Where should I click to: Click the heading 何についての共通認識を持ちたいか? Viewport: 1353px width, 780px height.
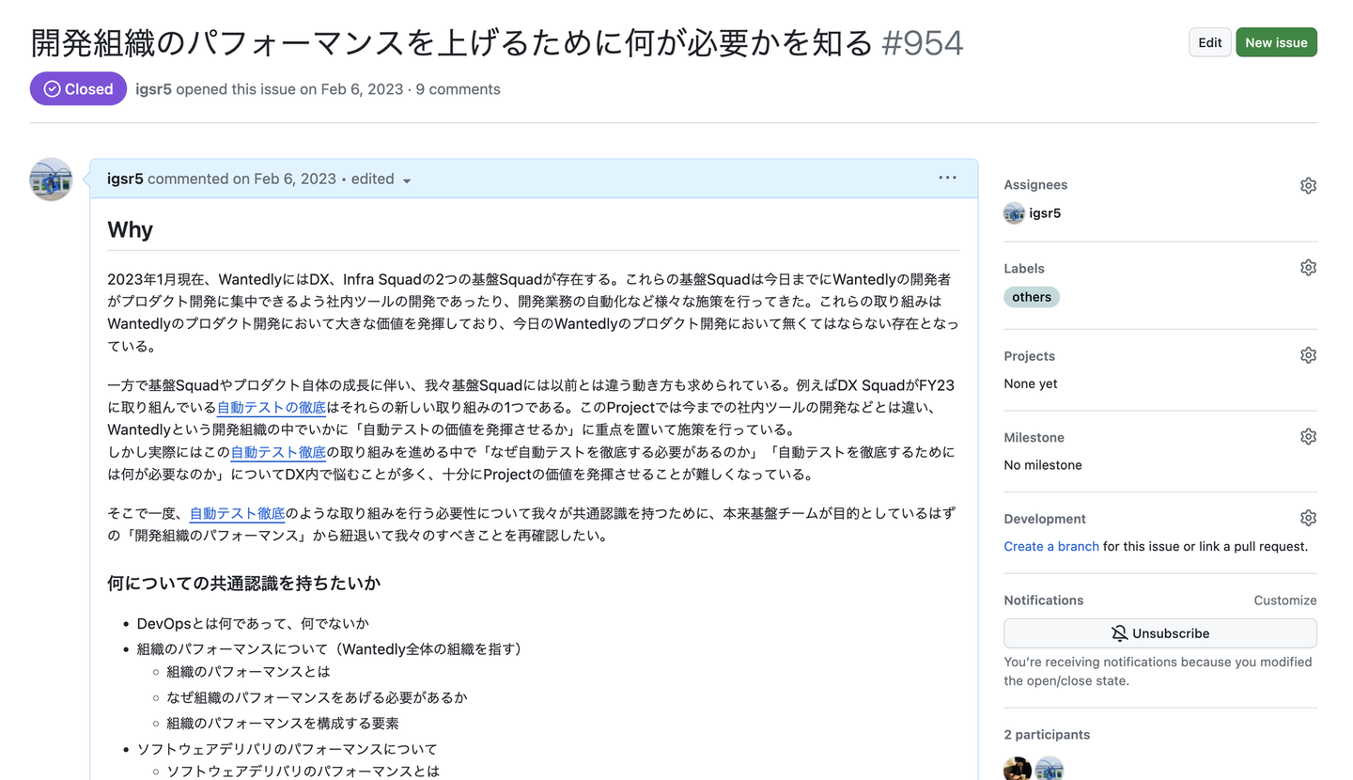tap(244, 584)
